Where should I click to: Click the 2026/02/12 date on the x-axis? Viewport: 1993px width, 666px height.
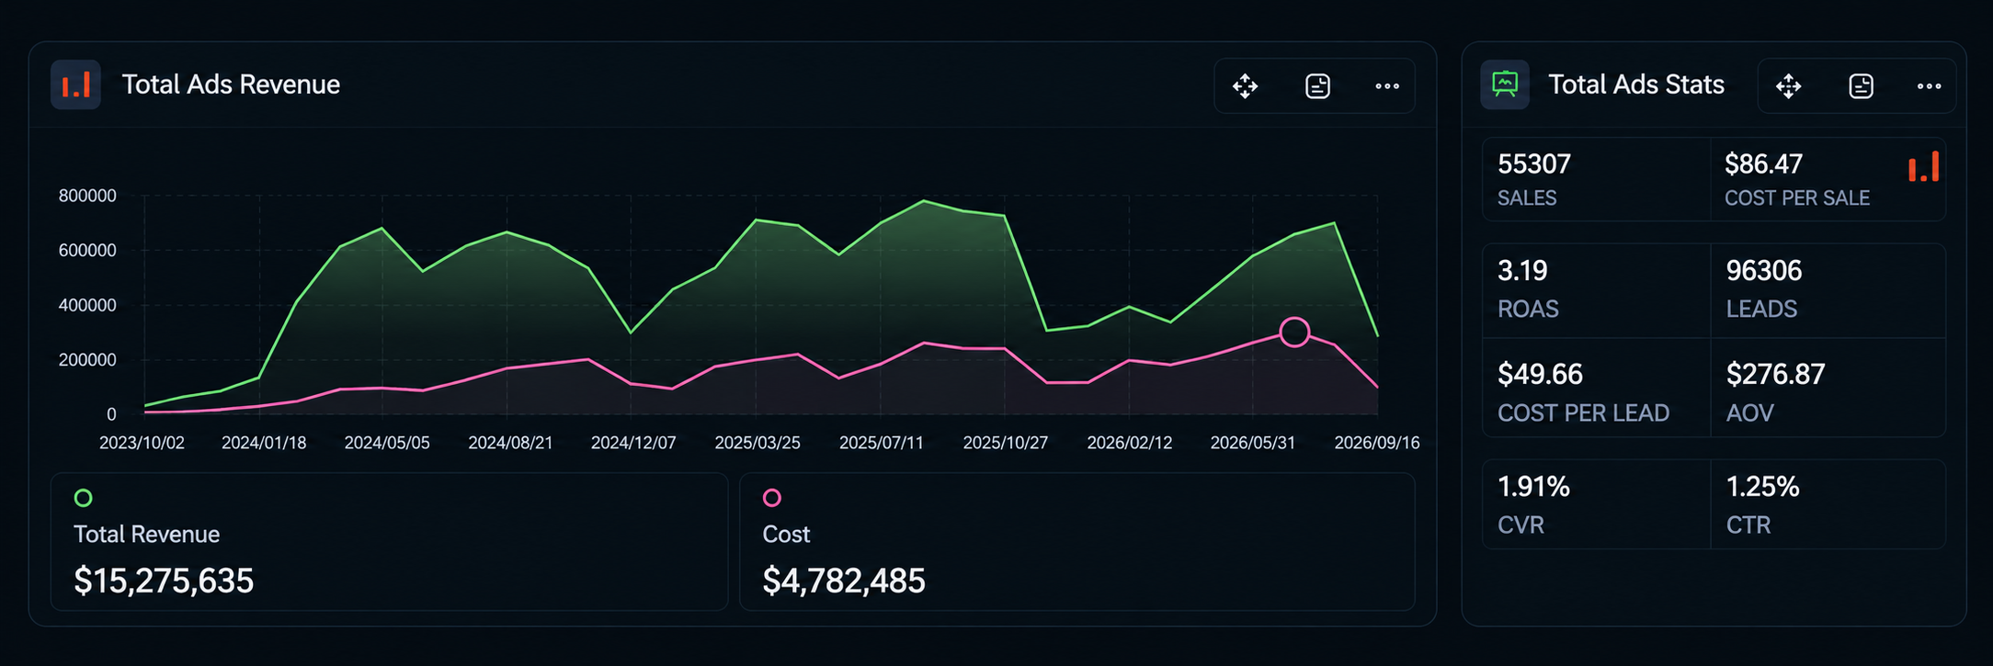pyautogui.click(x=1130, y=443)
